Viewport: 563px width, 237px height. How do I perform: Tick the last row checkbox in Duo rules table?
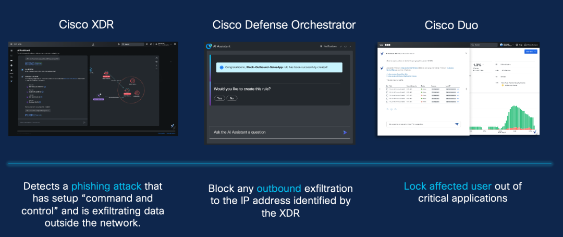(x=387, y=102)
